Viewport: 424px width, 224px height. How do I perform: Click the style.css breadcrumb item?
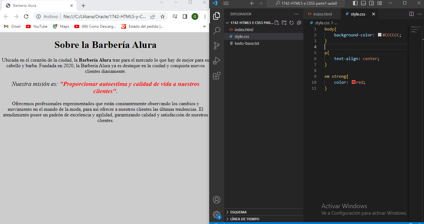pos(322,23)
